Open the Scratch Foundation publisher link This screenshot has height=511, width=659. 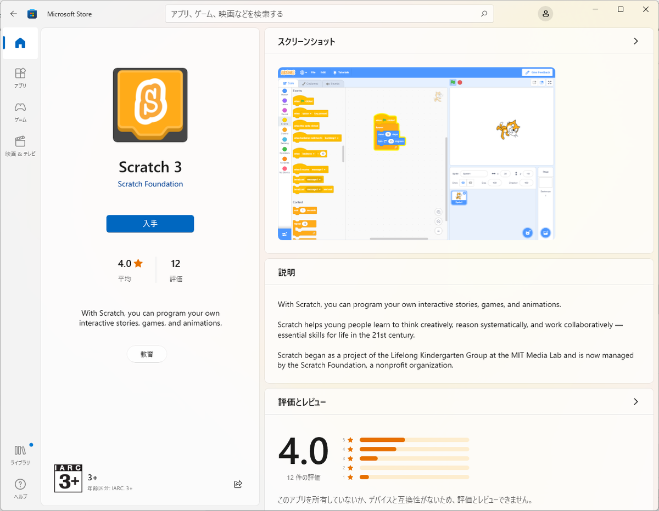150,184
